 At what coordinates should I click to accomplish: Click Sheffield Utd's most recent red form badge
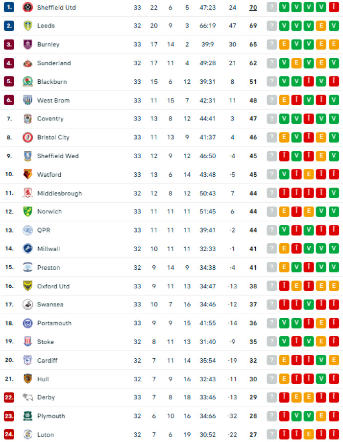pos(334,7)
